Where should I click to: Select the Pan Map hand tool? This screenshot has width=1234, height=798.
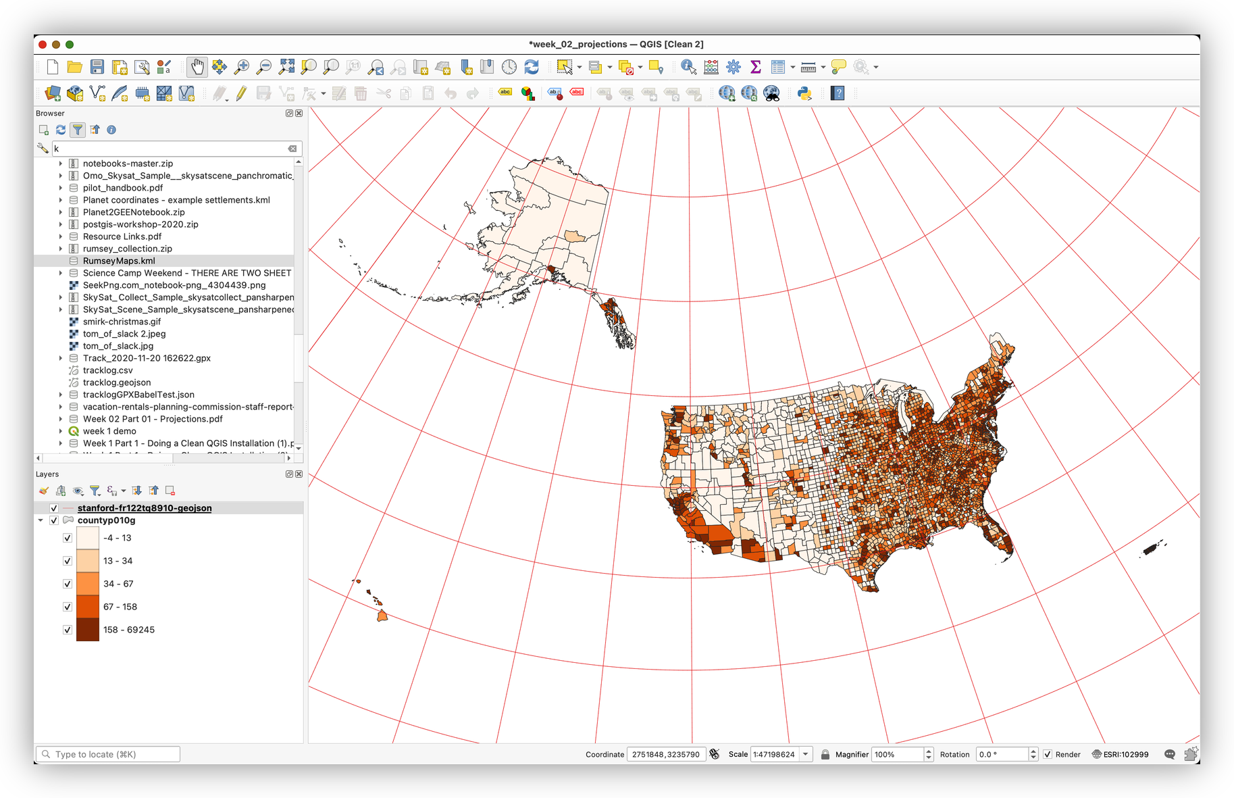(197, 67)
